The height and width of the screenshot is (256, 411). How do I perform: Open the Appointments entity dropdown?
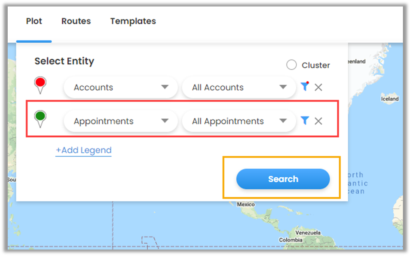coord(120,121)
